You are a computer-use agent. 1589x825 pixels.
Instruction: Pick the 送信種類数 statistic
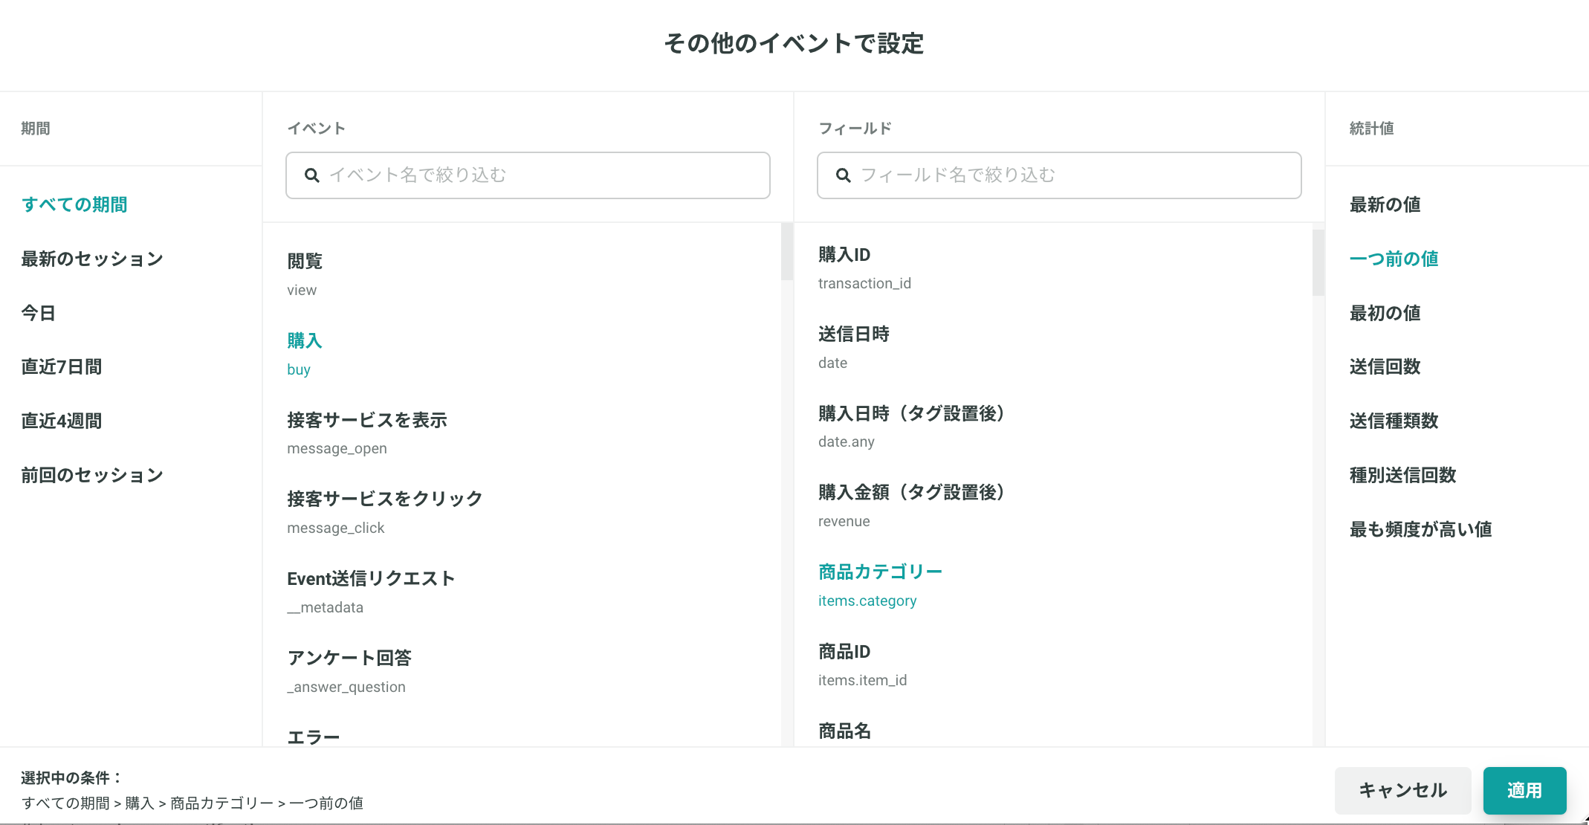click(x=1394, y=421)
